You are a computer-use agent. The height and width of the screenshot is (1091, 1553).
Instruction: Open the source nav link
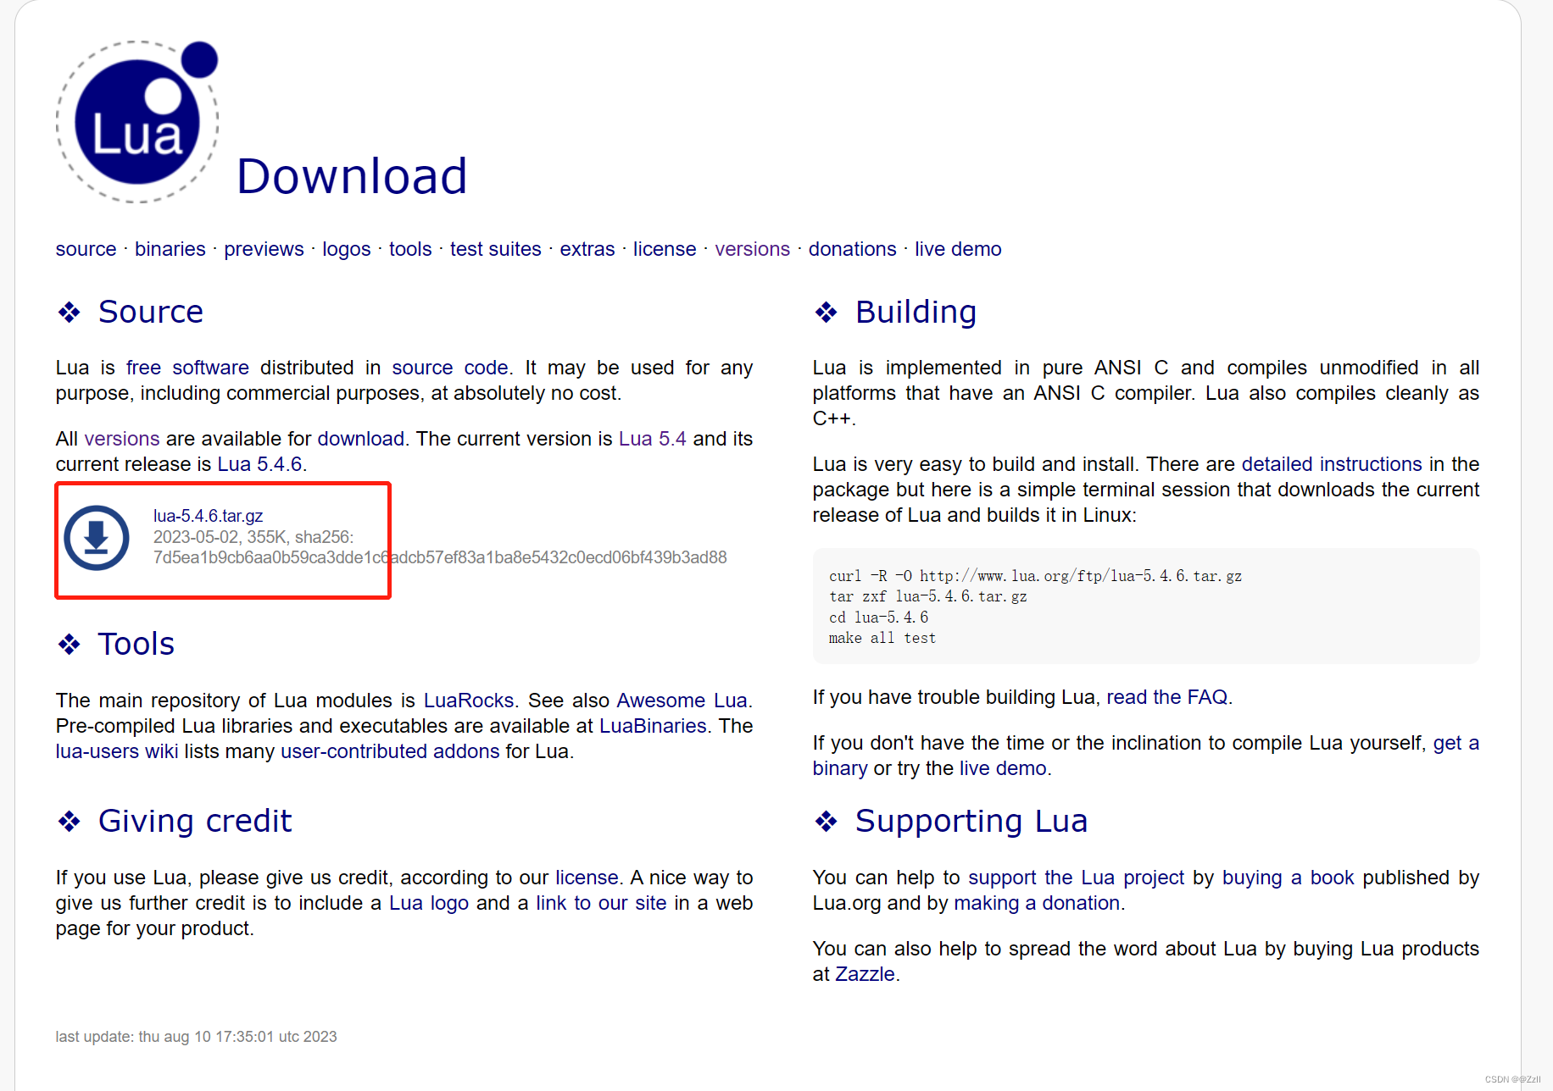pos(86,249)
